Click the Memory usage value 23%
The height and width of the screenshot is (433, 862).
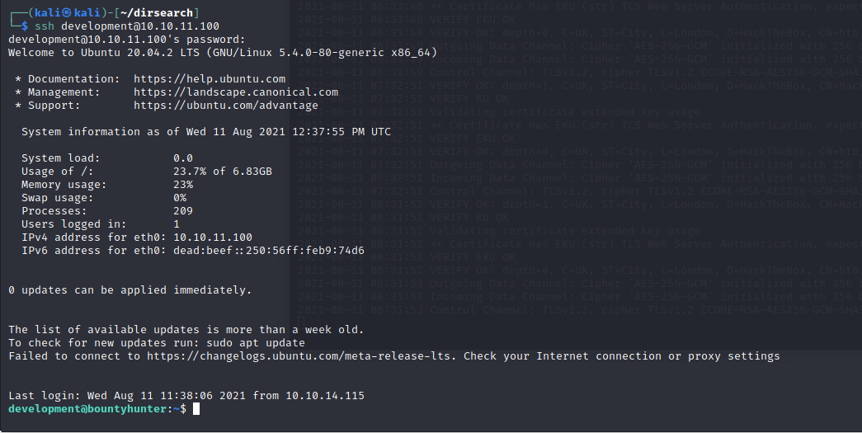pos(183,185)
